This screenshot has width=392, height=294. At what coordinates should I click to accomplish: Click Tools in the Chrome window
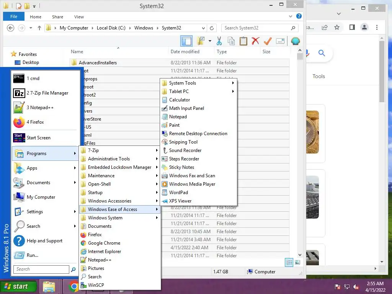318,76
